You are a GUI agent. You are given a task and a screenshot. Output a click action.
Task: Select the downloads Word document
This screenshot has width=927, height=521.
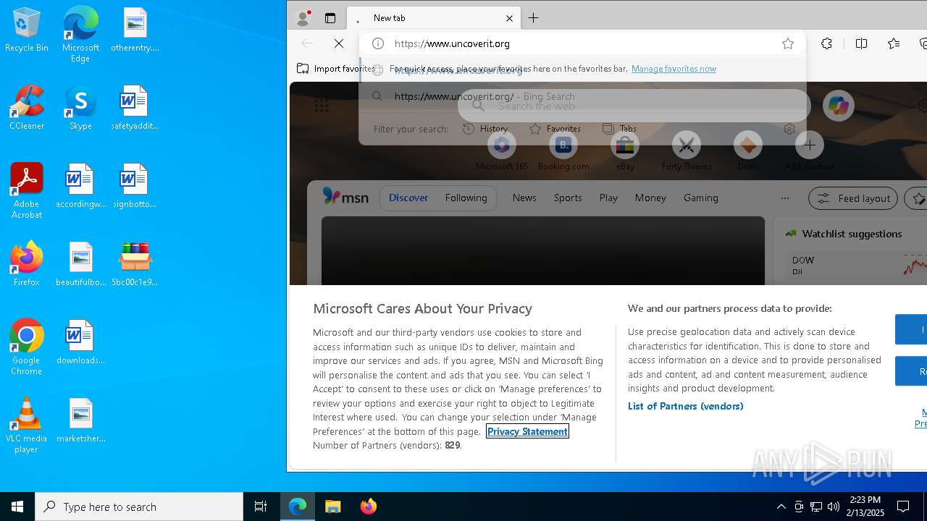point(80,342)
